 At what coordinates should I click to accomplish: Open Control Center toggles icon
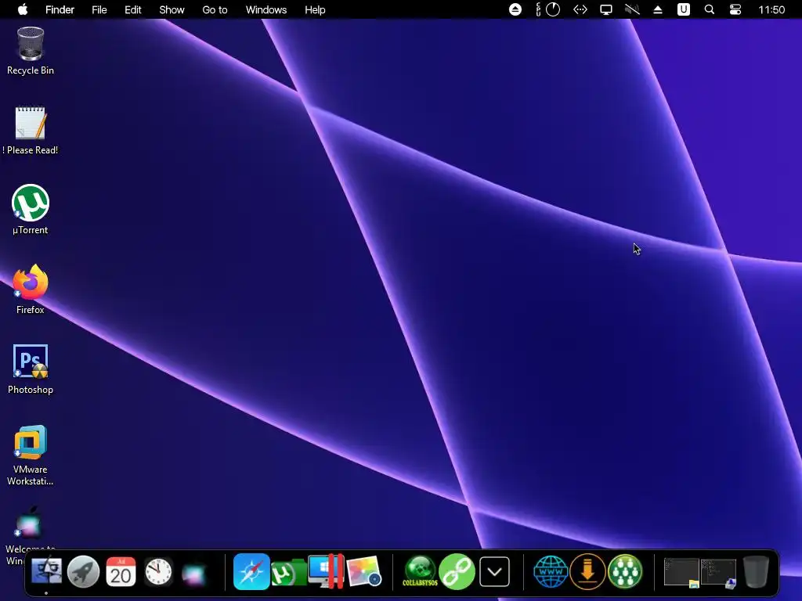[x=735, y=9]
